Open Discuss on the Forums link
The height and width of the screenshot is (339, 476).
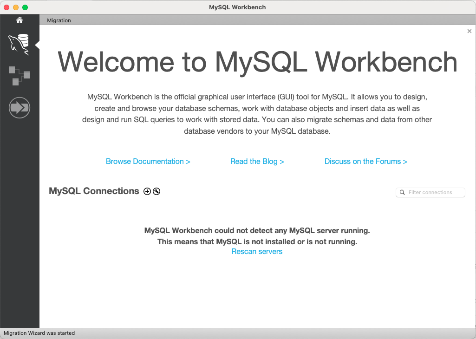tap(366, 162)
